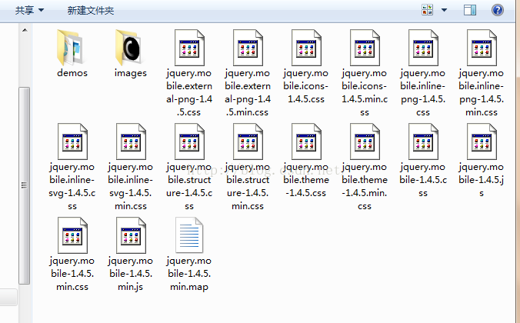The height and width of the screenshot is (323, 520).
Task: Select jquery.mobile.icons-1.4.5.min.css file icon
Action: pyautogui.click(x=365, y=48)
